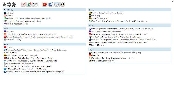
Task: Click the wrench icon in top-right corner
Action: click(173, 1)
